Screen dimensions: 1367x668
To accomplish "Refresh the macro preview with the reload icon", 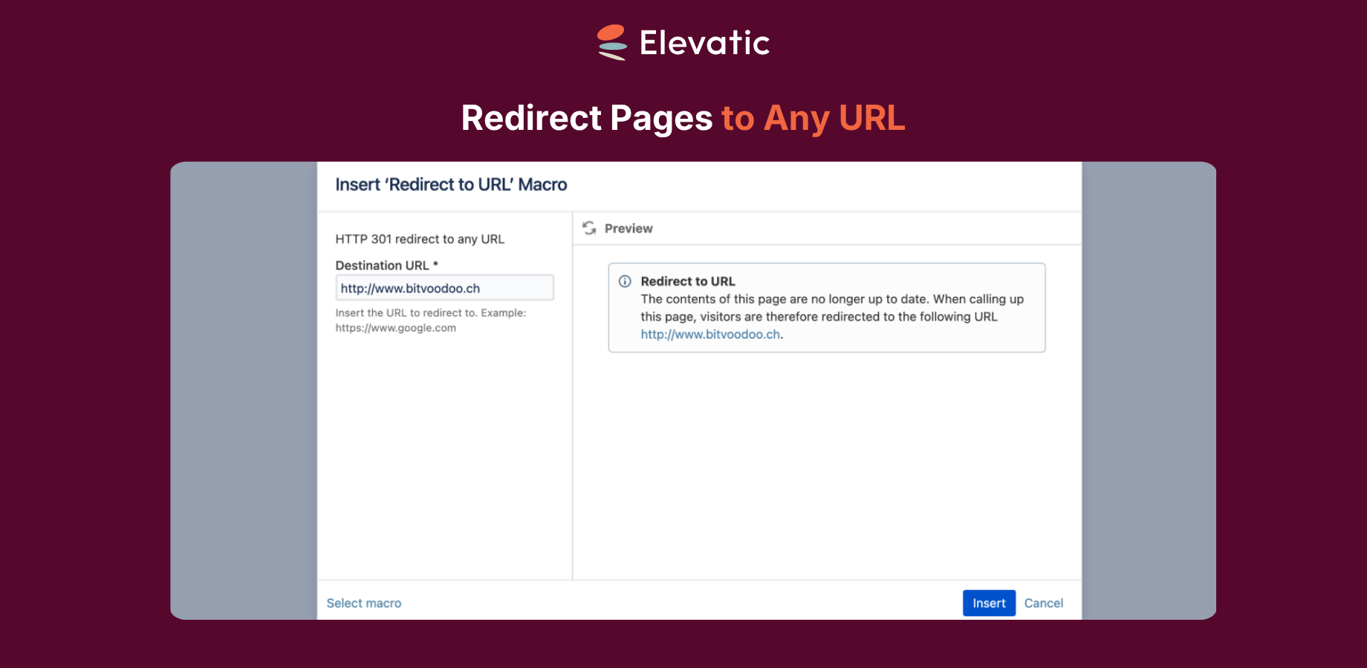I will pyautogui.click(x=589, y=228).
